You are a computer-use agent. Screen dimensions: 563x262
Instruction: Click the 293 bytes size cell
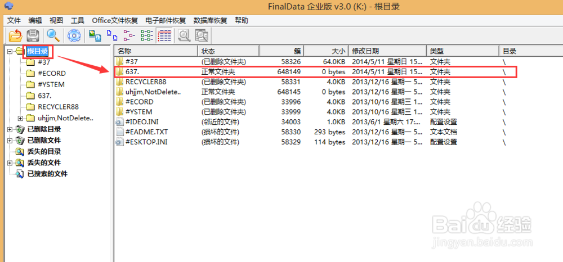point(329,132)
